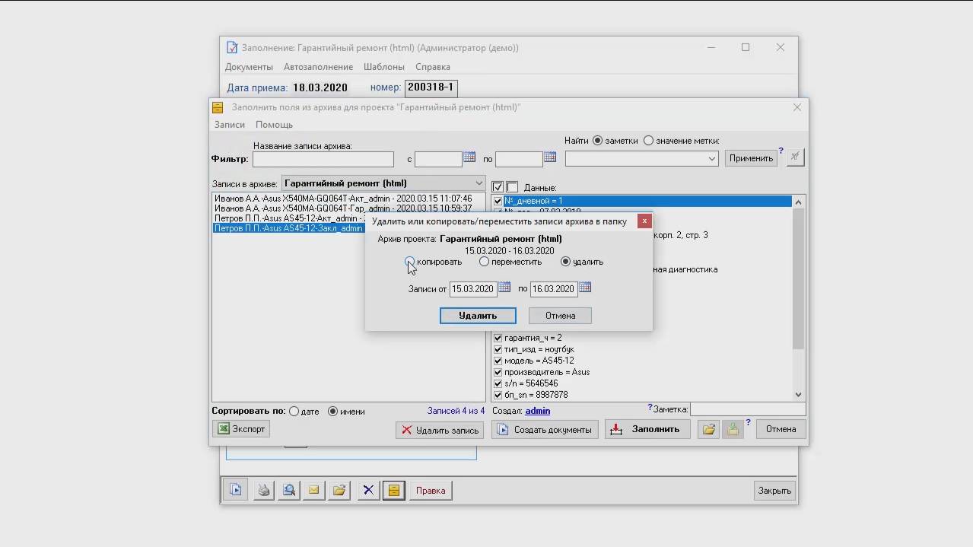Toggle the гарантия_ч = 2 checkbox

(x=498, y=338)
